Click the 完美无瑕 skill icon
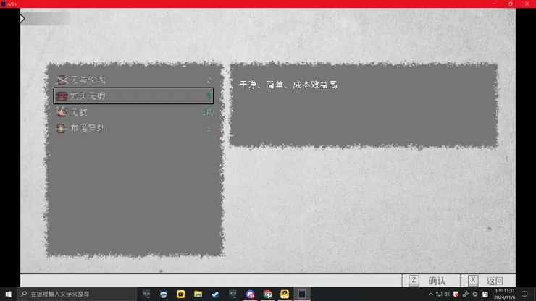This screenshot has height=301, width=536. [x=62, y=96]
